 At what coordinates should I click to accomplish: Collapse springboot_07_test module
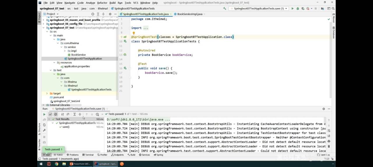point(44,28)
